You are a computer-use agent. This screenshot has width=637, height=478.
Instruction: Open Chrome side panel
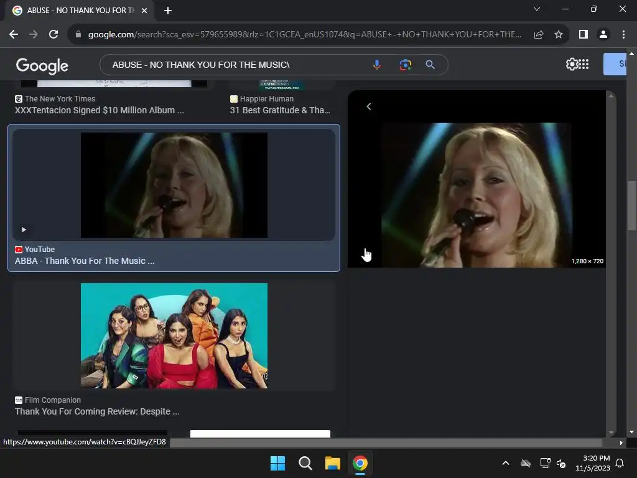pos(584,35)
